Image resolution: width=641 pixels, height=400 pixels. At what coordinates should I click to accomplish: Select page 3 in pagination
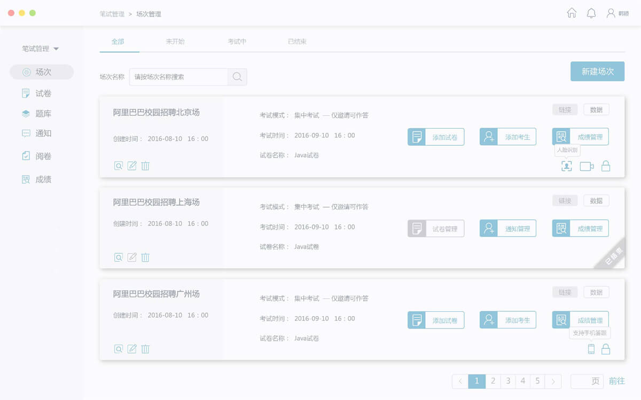508,381
